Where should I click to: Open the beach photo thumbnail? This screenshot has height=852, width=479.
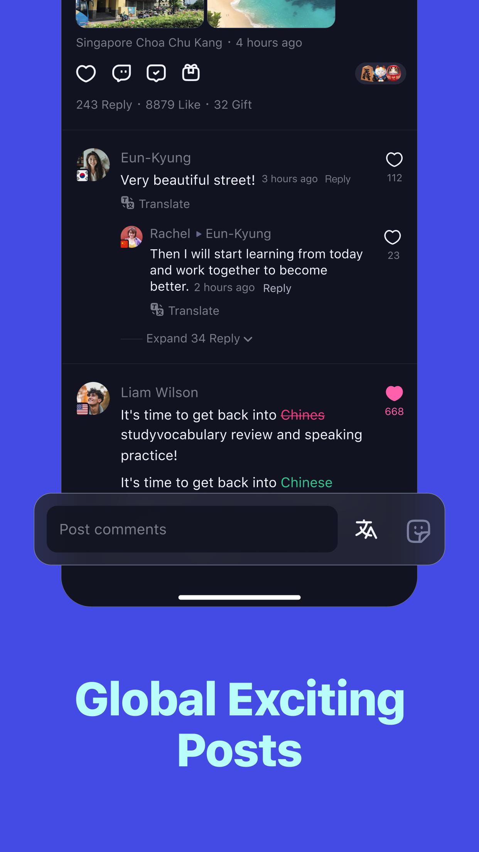(271, 14)
